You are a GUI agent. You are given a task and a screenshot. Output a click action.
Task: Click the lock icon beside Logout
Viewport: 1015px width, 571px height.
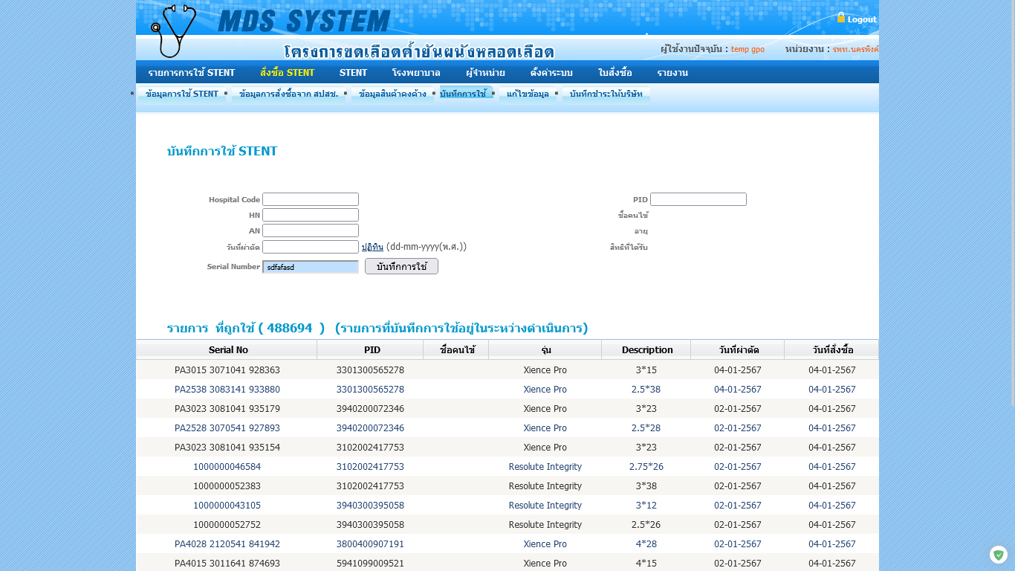click(x=841, y=17)
